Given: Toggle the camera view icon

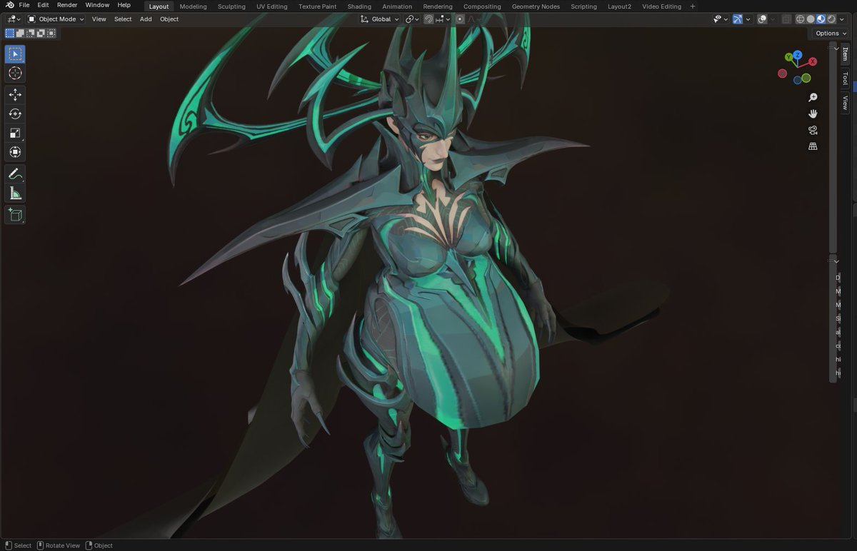Looking at the screenshot, I should 813,130.
